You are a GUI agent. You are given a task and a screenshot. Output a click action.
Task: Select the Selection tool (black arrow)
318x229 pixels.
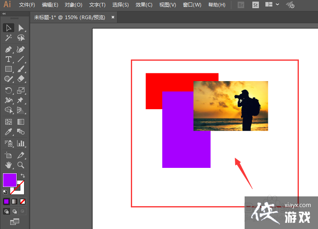coord(9,28)
